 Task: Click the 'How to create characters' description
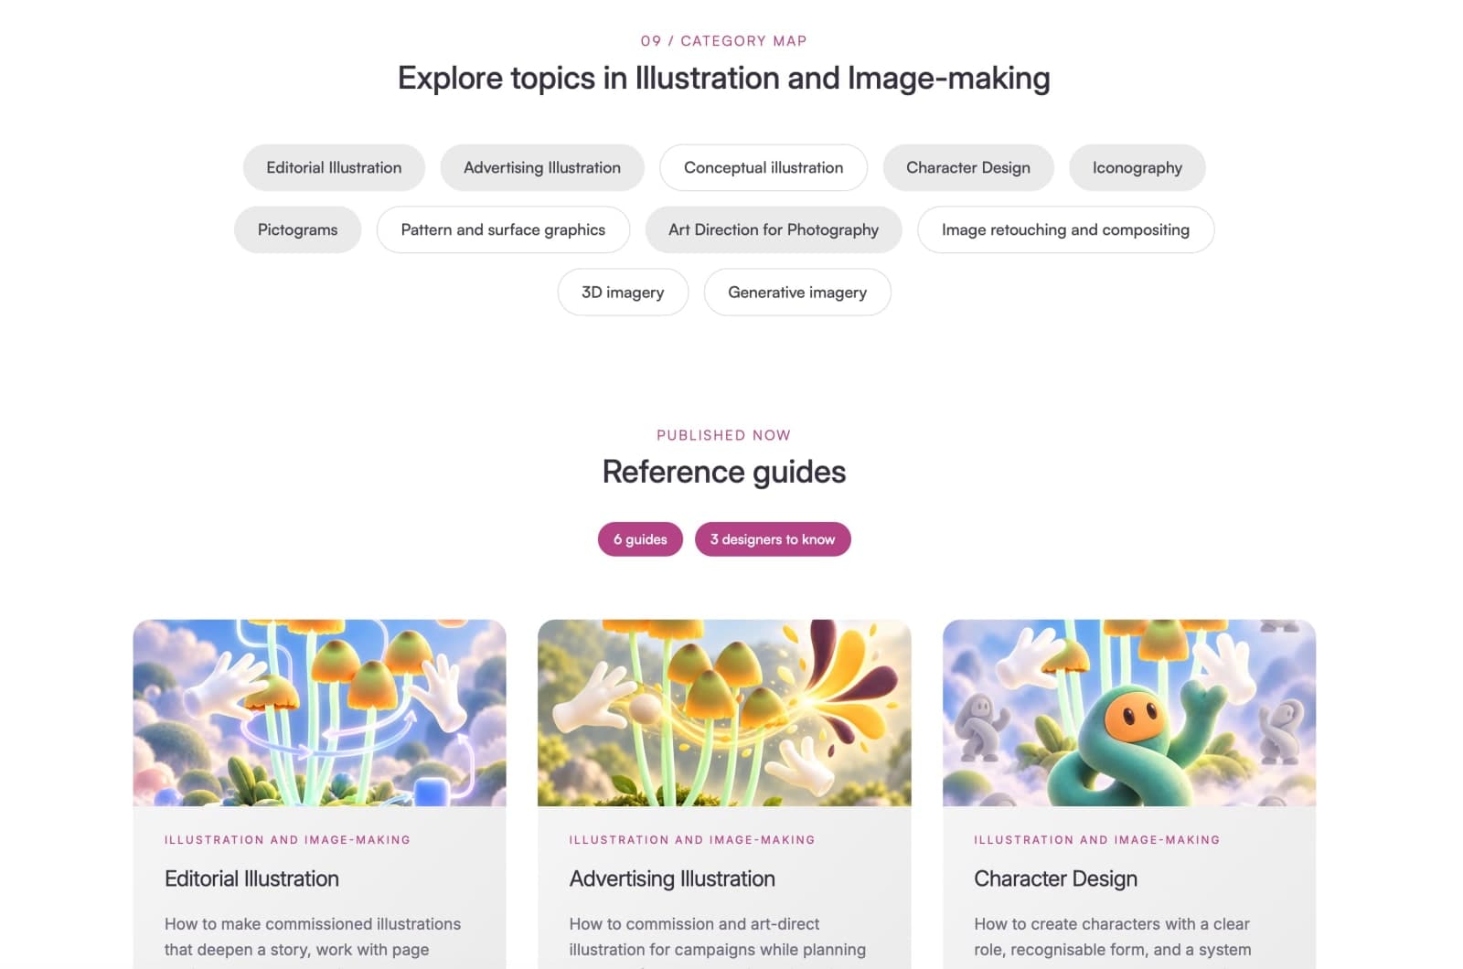(x=1113, y=941)
